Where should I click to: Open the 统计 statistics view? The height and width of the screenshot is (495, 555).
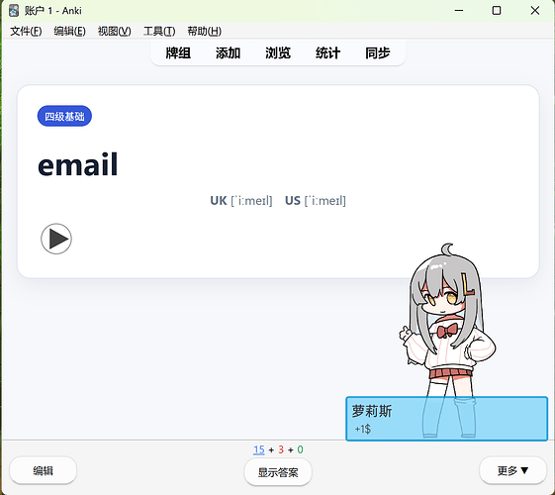coord(327,53)
